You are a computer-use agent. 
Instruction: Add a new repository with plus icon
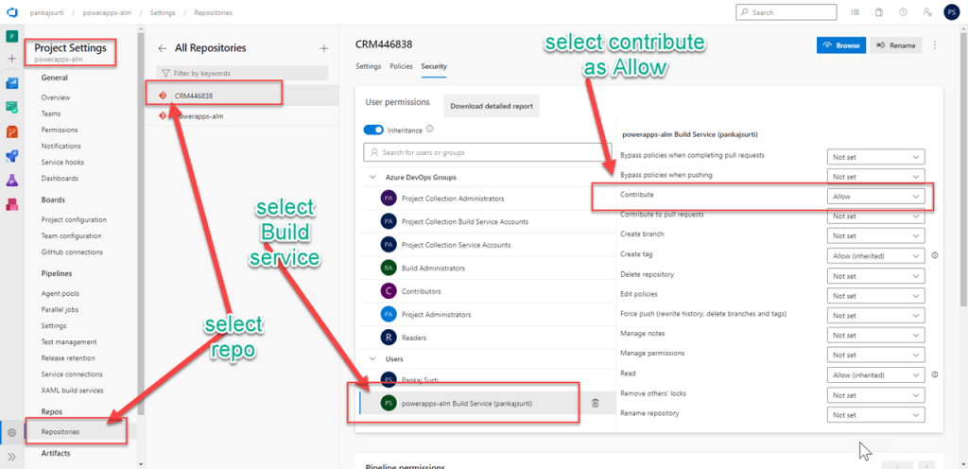[324, 47]
